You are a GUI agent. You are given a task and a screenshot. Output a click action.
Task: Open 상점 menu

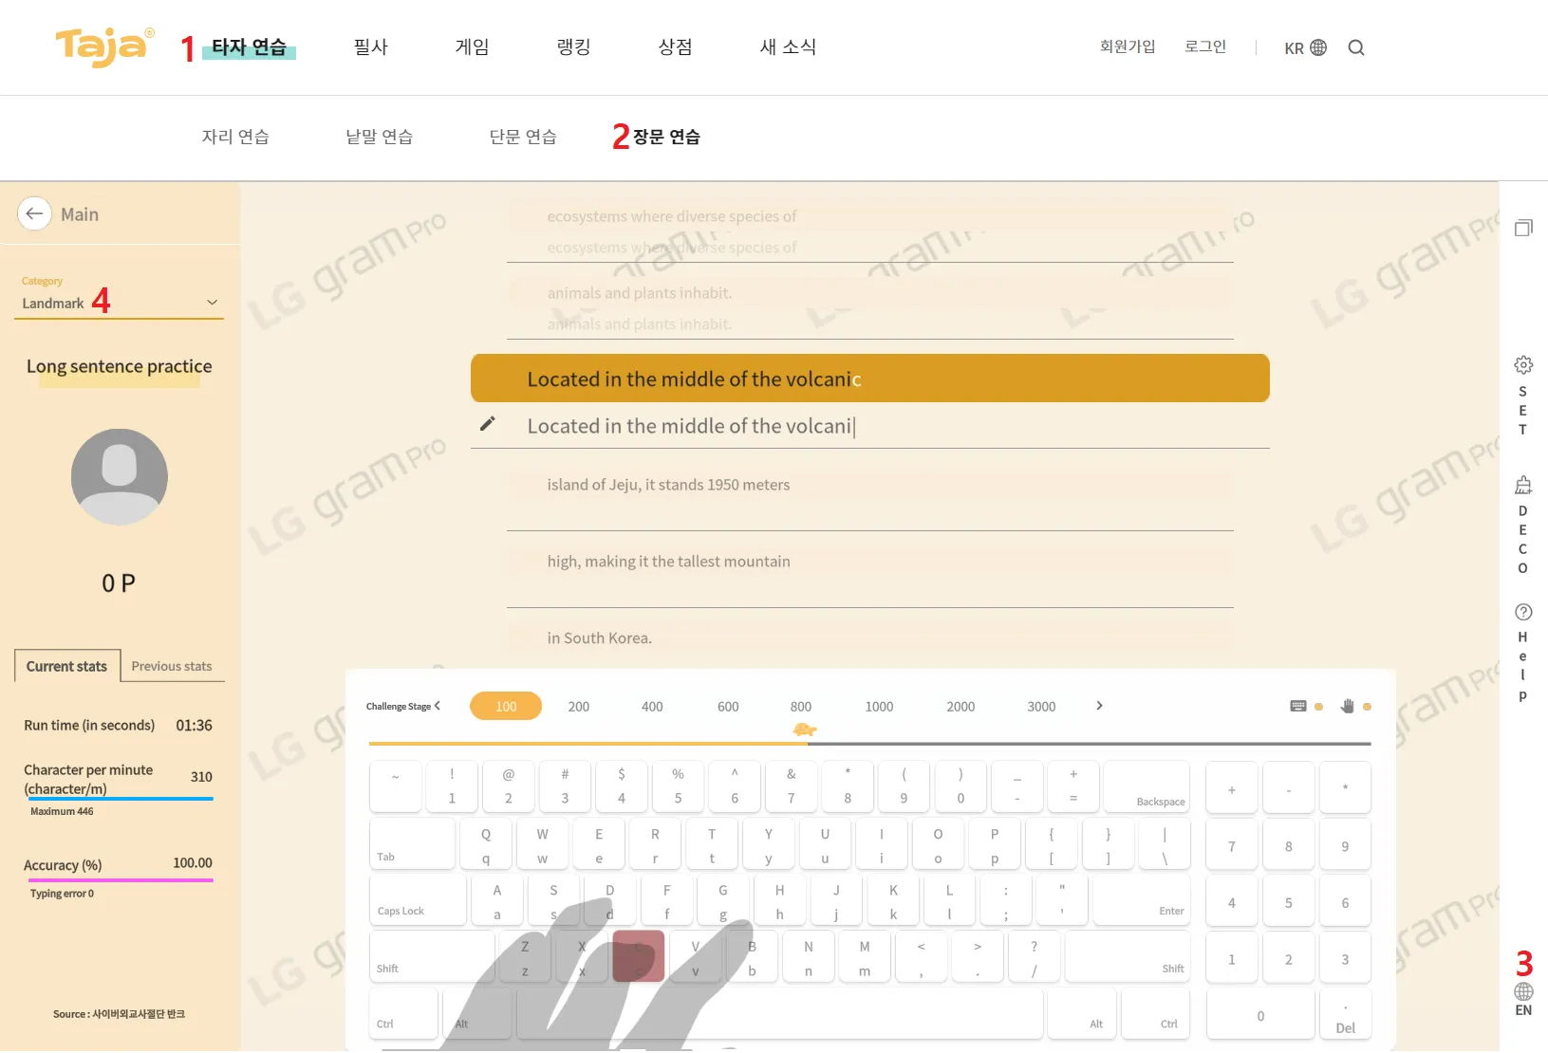[x=676, y=46]
